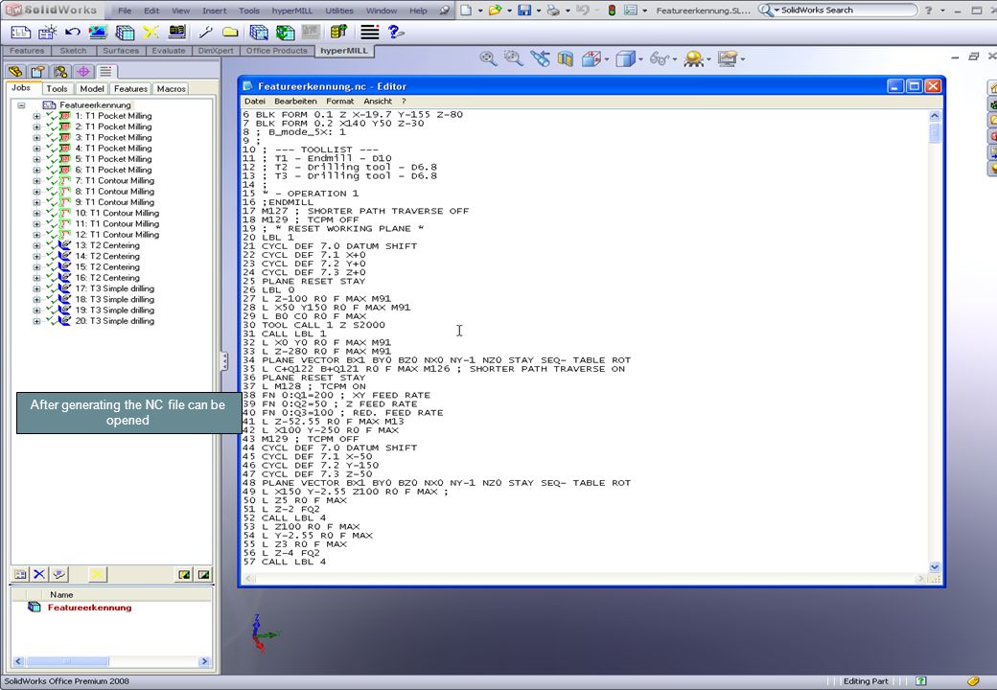The image size is (997, 690).
Task: Expand job 5: T1 Pocket Milling
Action: tap(36, 159)
